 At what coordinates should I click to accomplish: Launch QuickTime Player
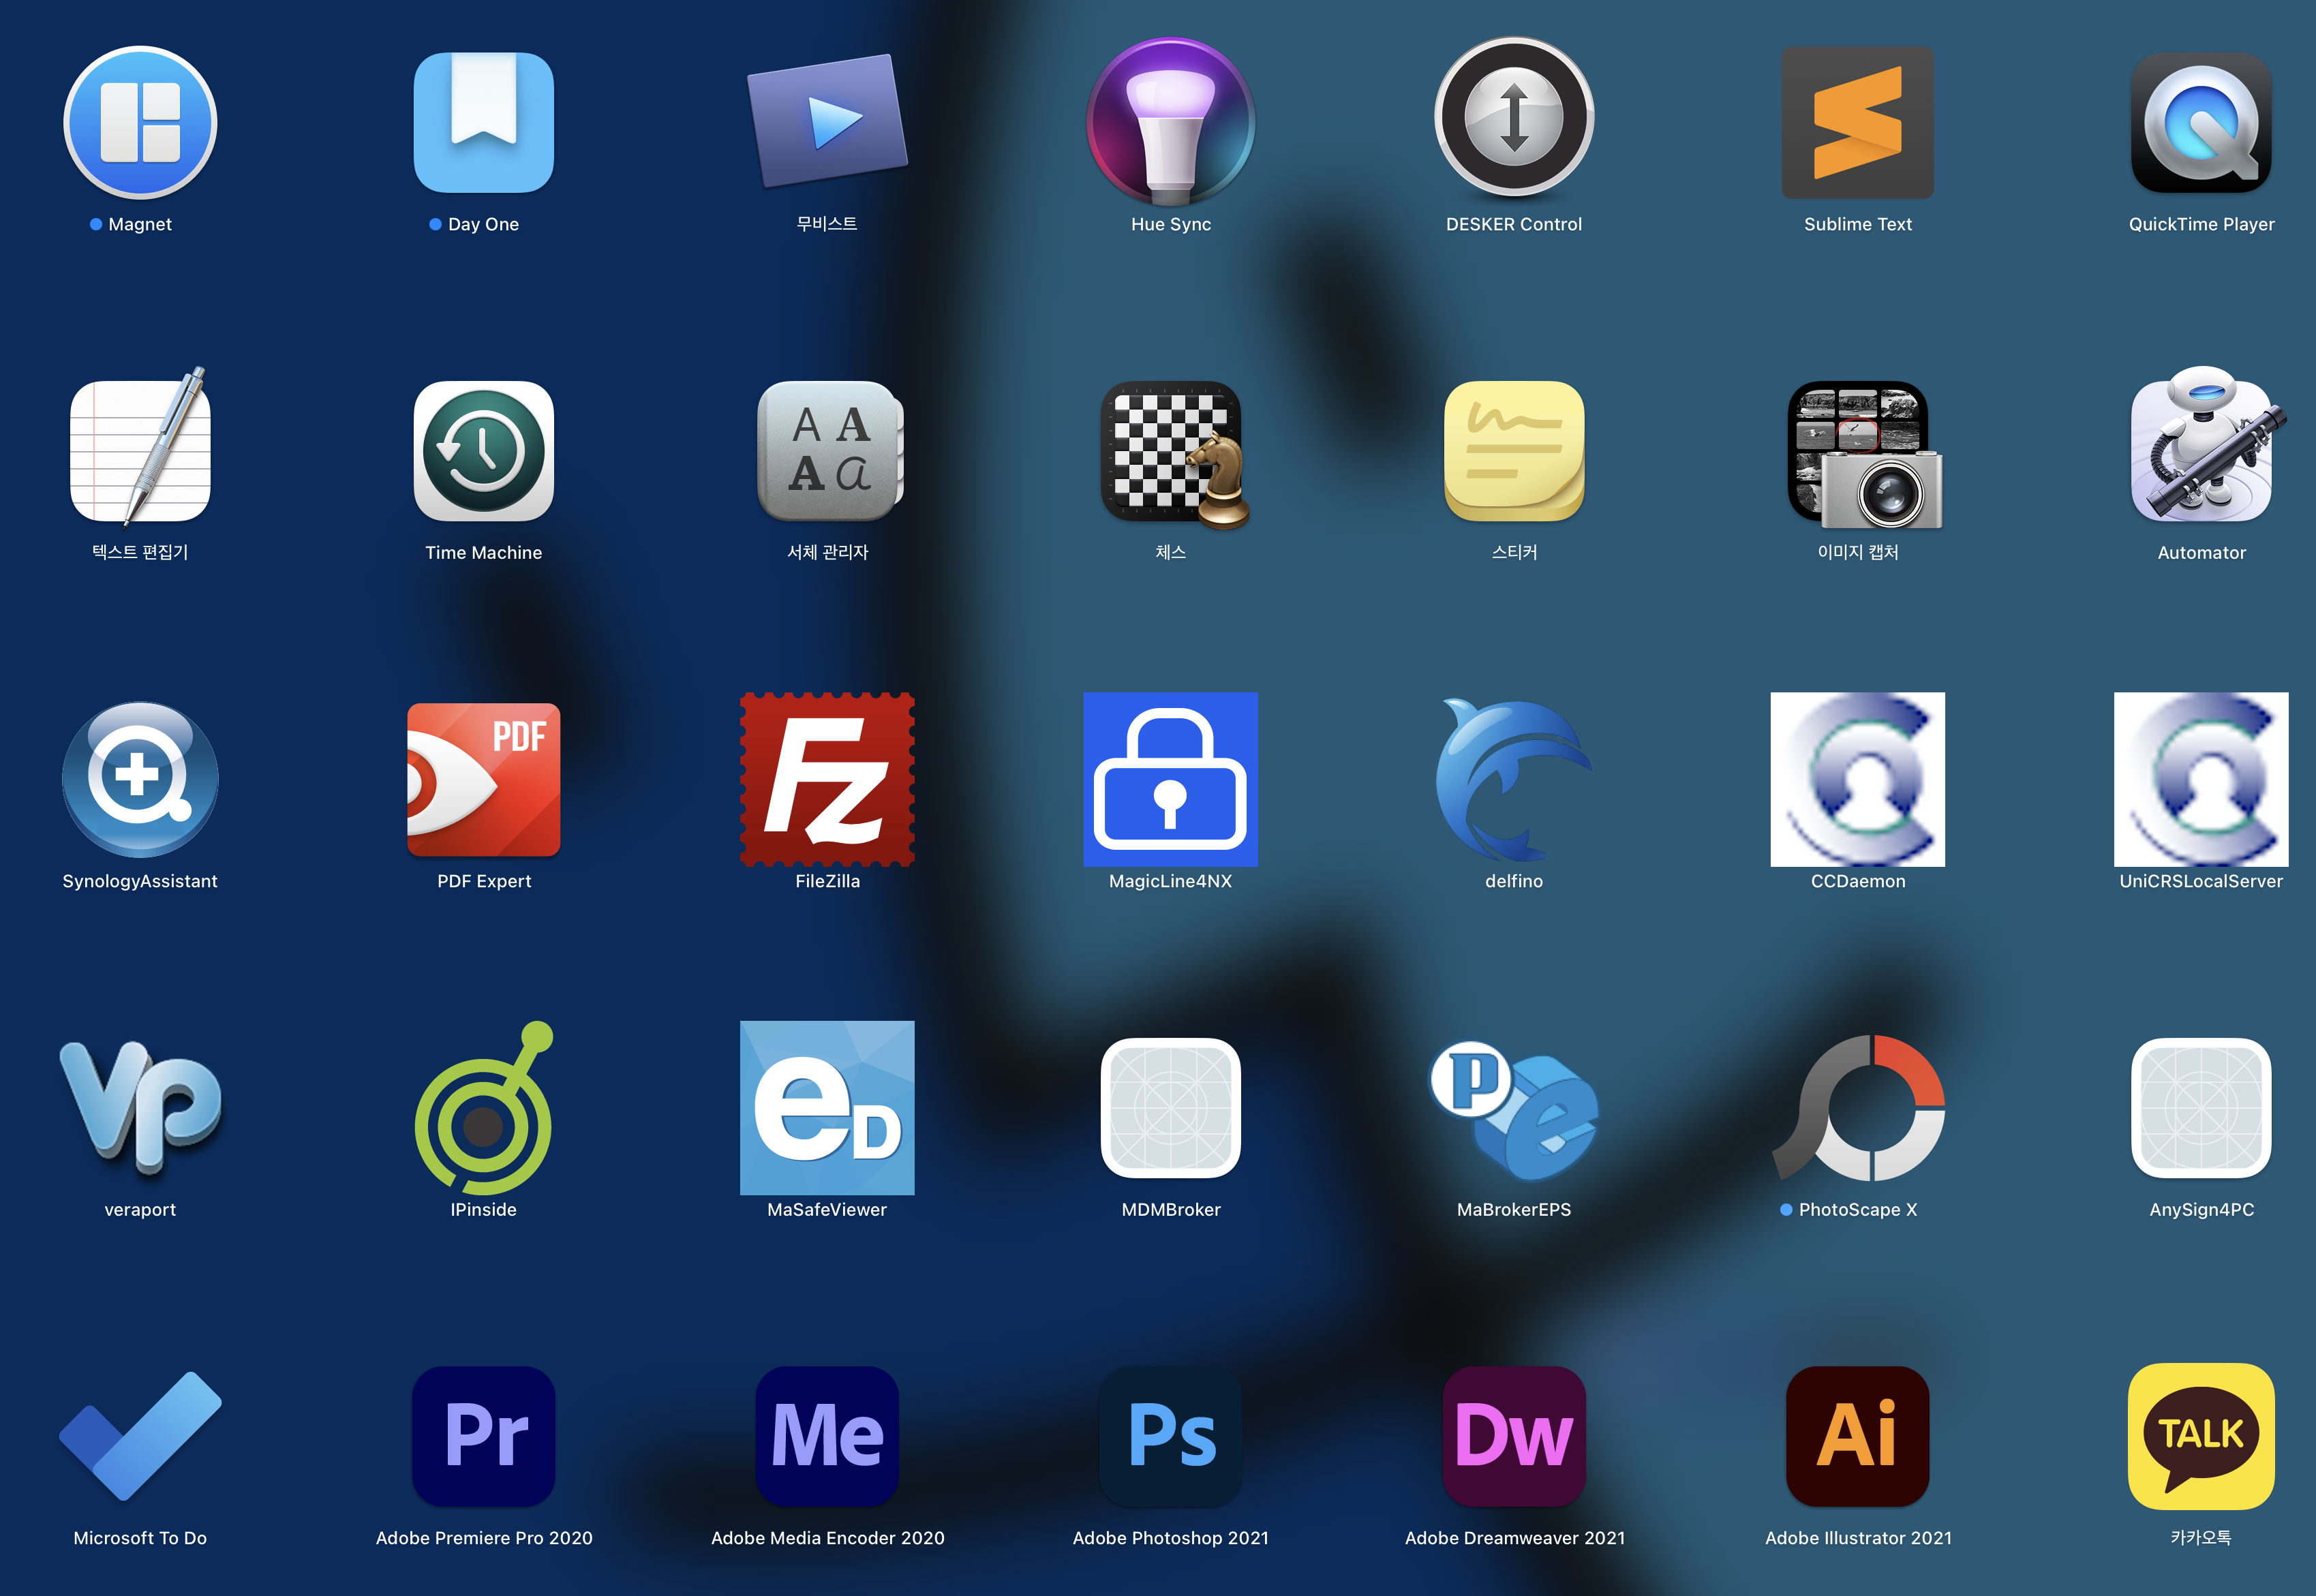[x=2201, y=122]
